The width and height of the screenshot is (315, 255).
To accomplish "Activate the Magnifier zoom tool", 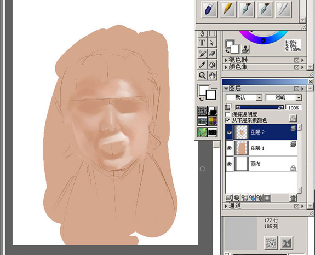I will pyautogui.click(x=202, y=75).
